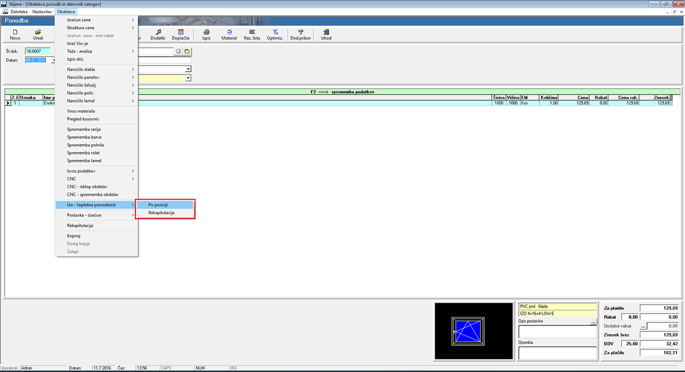
Task: Click the Rabat percentage field
Action: (629, 317)
